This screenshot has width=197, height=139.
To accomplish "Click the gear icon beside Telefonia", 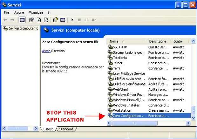I will point(110,58).
